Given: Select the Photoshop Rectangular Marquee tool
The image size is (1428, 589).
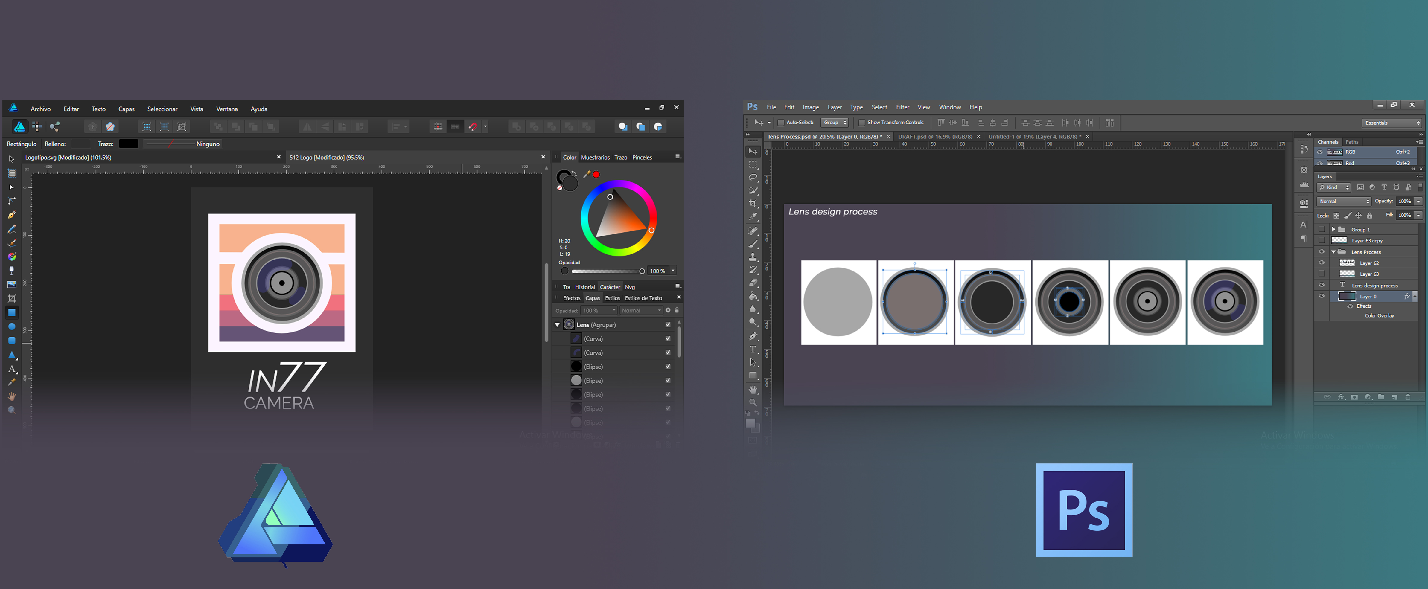Looking at the screenshot, I should pos(753,164).
